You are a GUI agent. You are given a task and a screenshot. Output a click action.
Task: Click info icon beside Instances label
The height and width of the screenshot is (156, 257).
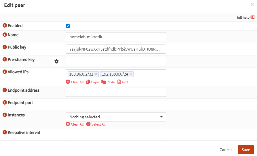coord(5,115)
